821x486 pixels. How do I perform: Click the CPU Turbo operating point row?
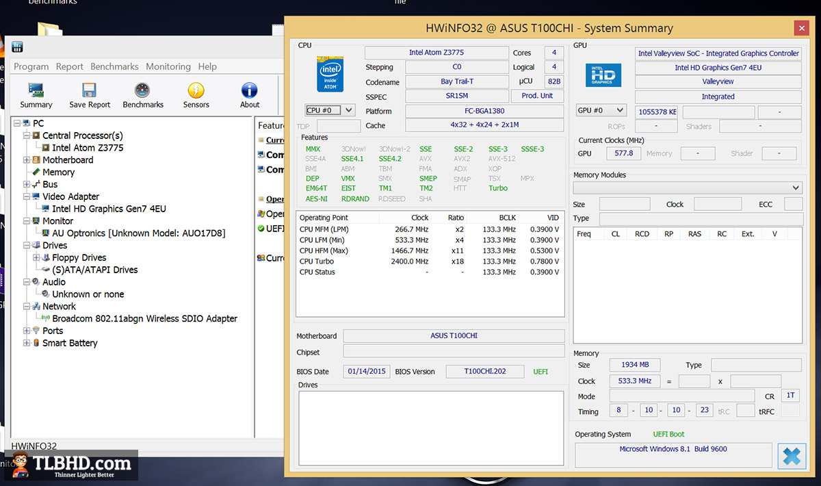[x=430, y=261]
